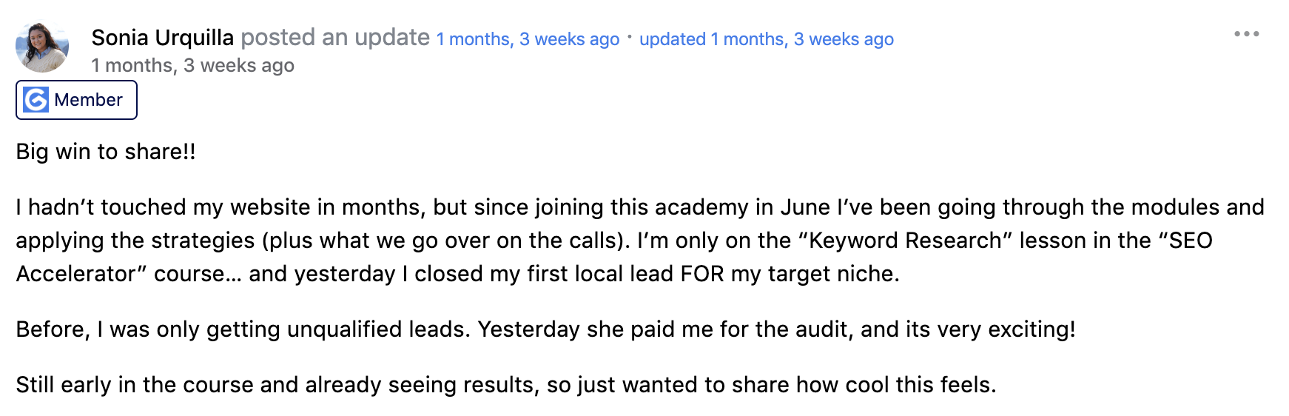Click the word "Accelerator" in the post
Image resolution: width=1289 pixels, height=416 pixels.
coord(77,274)
